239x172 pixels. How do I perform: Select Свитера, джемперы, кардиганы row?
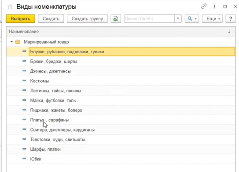(121, 130)
